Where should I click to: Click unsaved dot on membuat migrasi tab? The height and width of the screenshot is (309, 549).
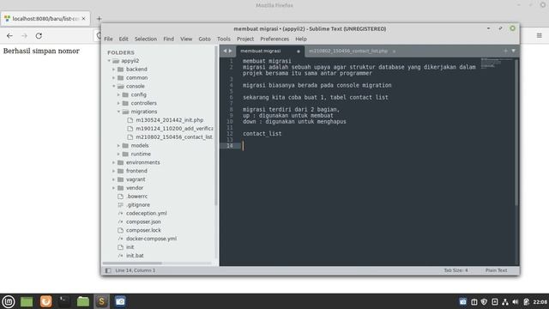coord(299,51)
